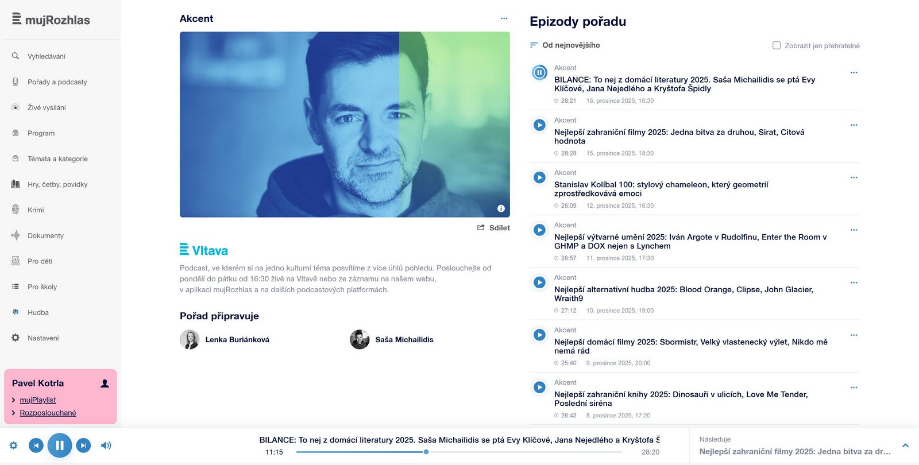Pause the playing BILANCE episode in the list
This screenshot has width=919, height=465.
[539, 72]
